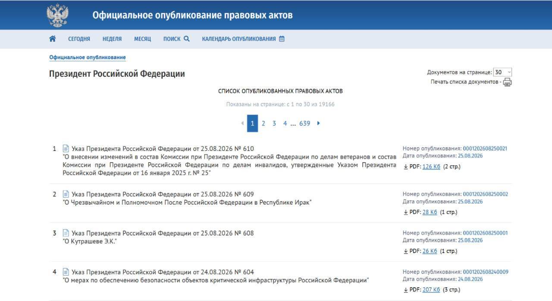Open the НЕДЕЛЯ menu item

[x=112, y=39]
